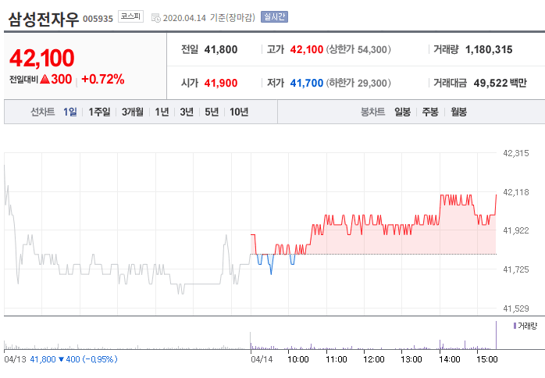The height and width of the screenshot is (378, 545).
Task: Show the 3개월 line chart
Action: pos(133,112)
